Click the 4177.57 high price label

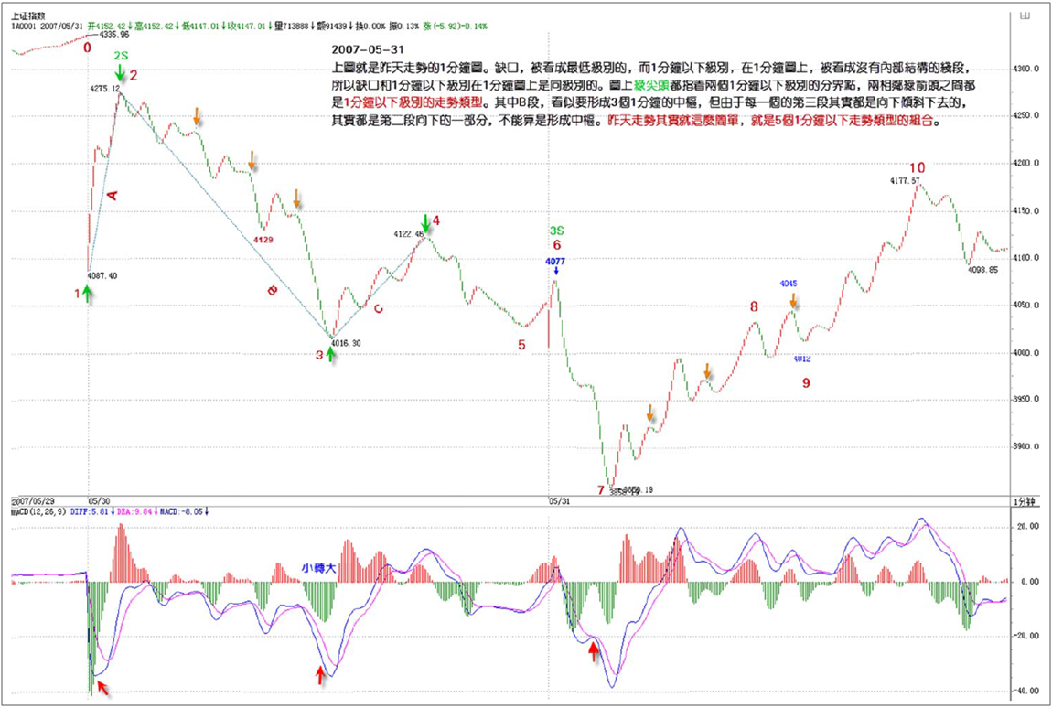tap(905, 181)
